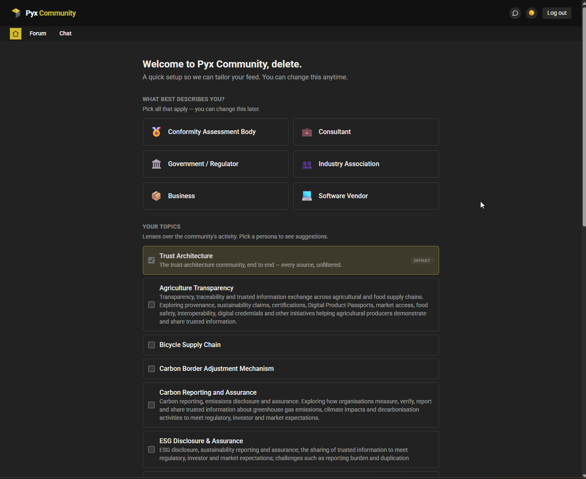Pick the Business persona card

click(x=216, y=196)
